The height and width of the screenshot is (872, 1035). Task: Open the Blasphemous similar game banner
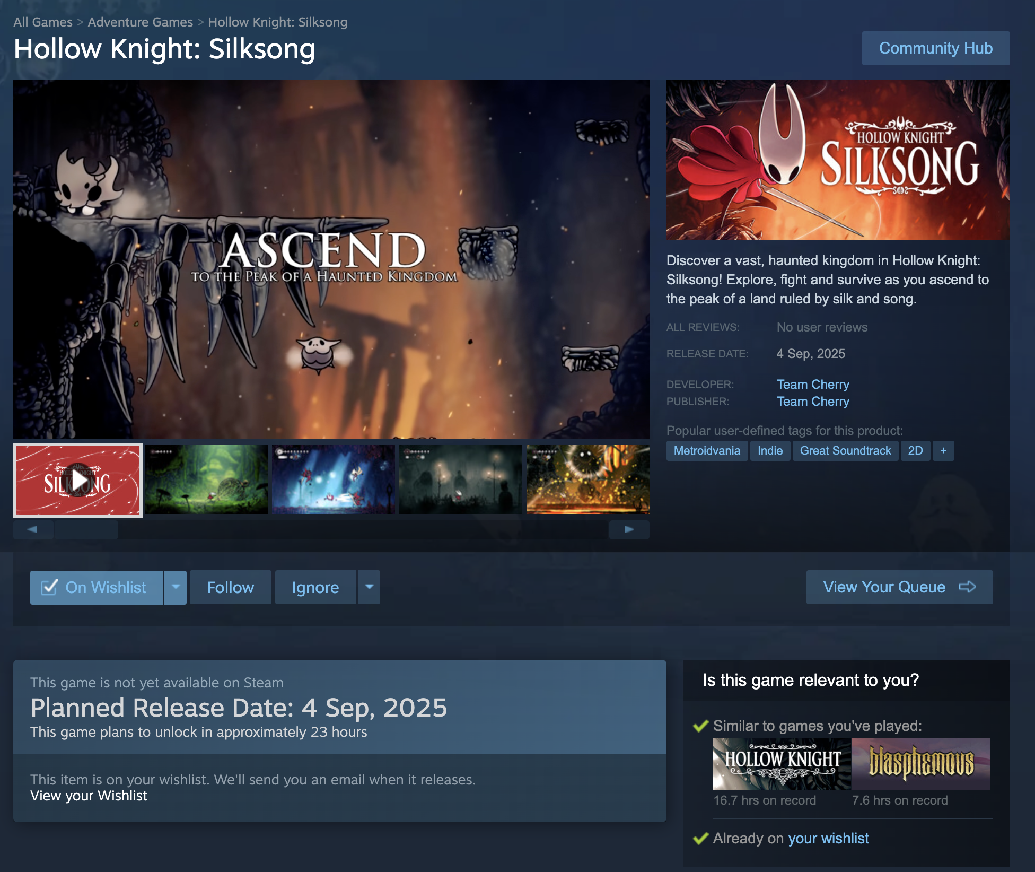coord(921,763)
